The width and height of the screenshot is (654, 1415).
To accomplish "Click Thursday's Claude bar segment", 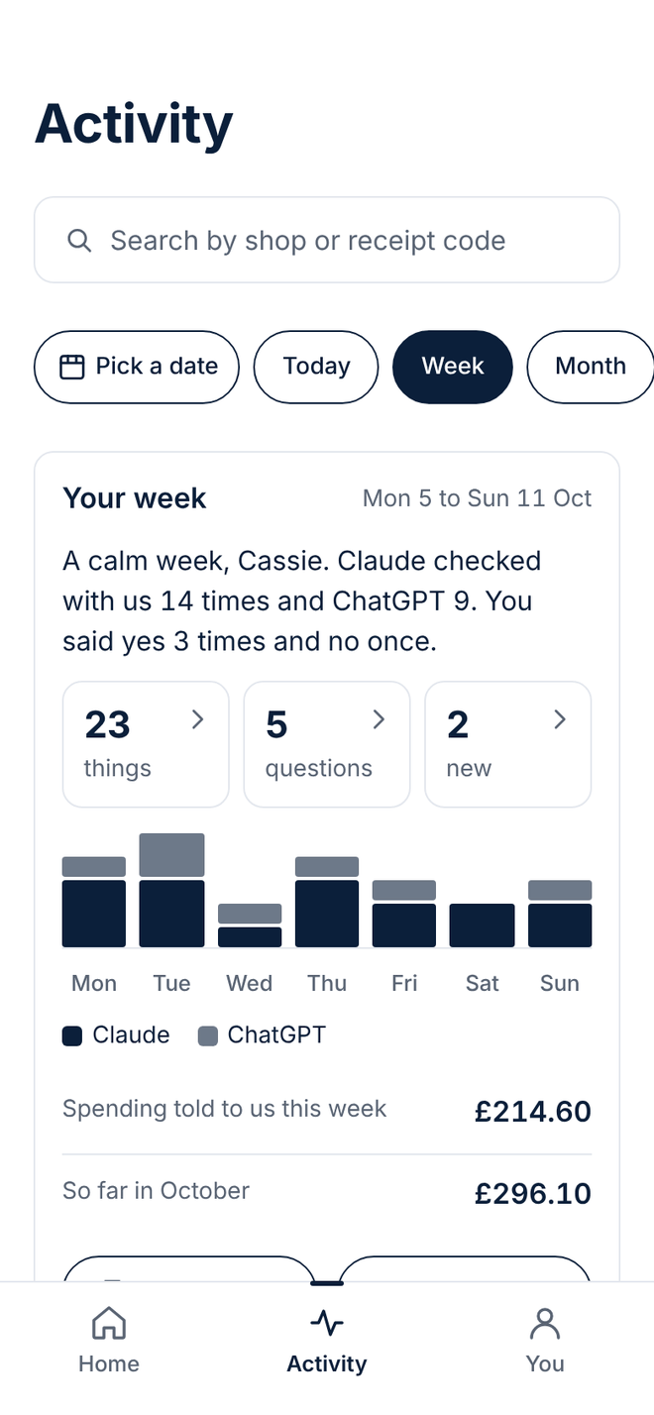I will [x=327, y=914].
